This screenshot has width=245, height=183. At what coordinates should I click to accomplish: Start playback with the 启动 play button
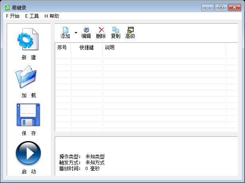pyautogui.click(x=28, y=153)
